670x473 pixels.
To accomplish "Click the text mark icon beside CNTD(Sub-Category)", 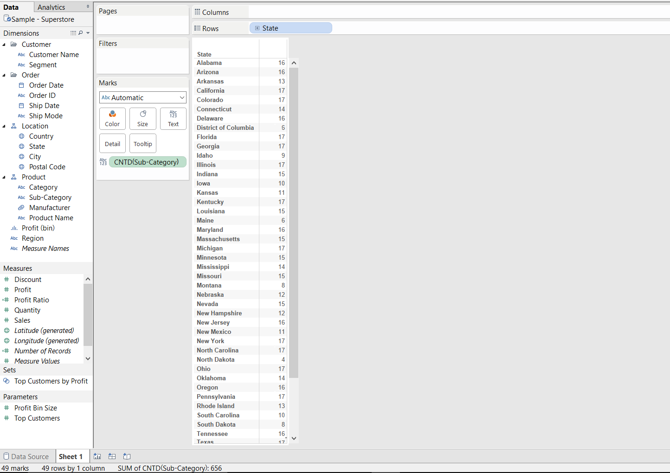I will [x=103, y=162].
